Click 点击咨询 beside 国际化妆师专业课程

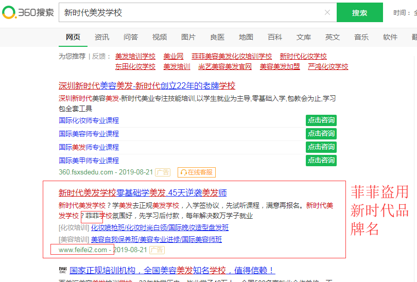321,120
